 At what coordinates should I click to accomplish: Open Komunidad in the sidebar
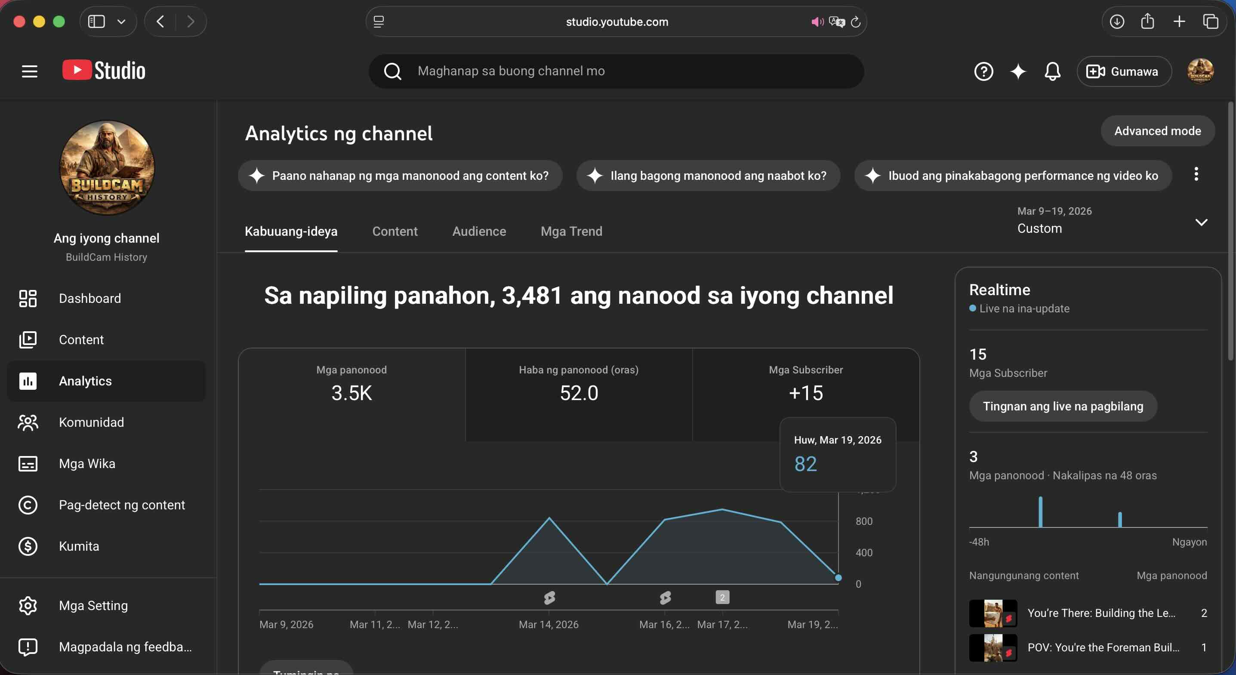coord(107,422)
